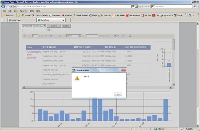Screen dimensions: 200x131
Task: Open the Ask Tom favorite
Action: [x=146, y=15]
